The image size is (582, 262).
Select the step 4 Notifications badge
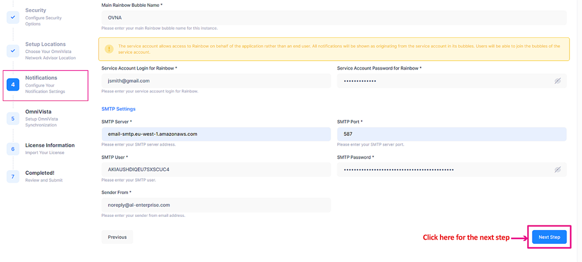click(13, 84)
